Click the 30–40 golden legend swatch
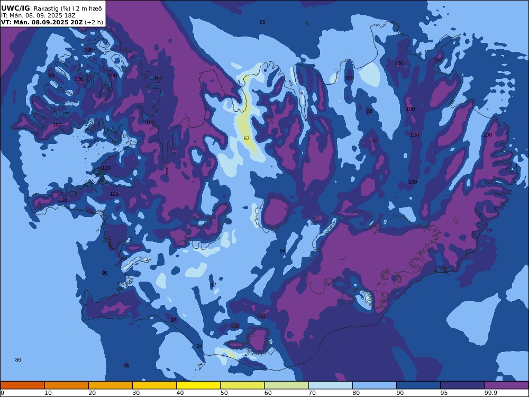The height and width of the screenshot is (397, 529). [154, 385]
